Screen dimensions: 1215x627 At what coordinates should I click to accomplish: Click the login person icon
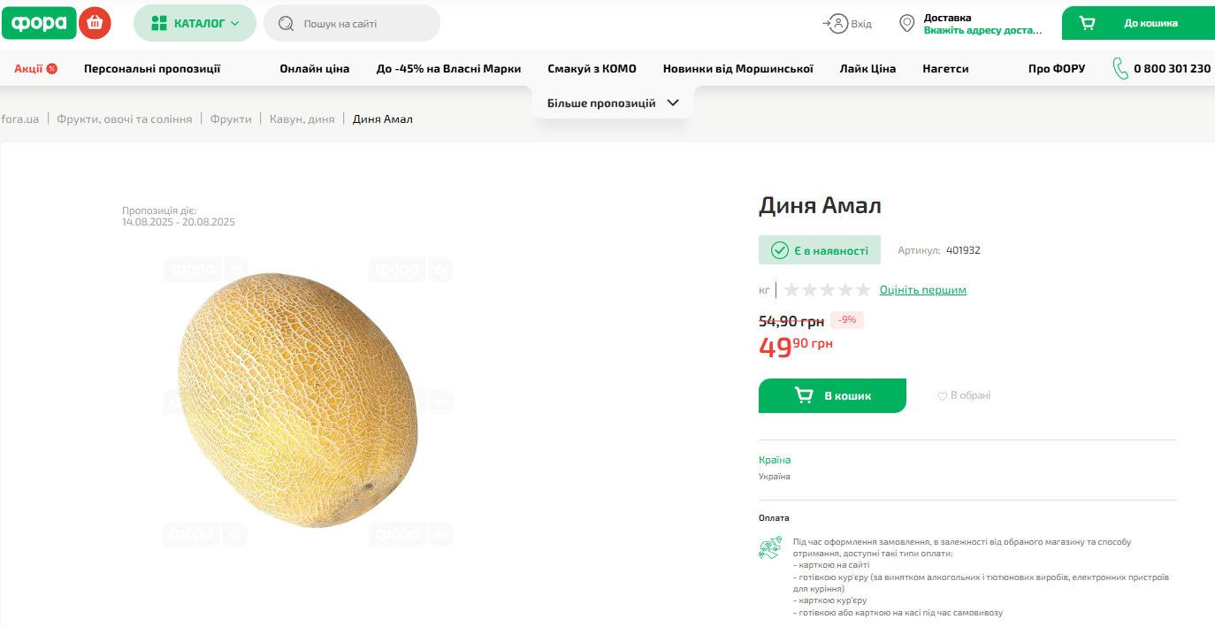coord(836,24)
